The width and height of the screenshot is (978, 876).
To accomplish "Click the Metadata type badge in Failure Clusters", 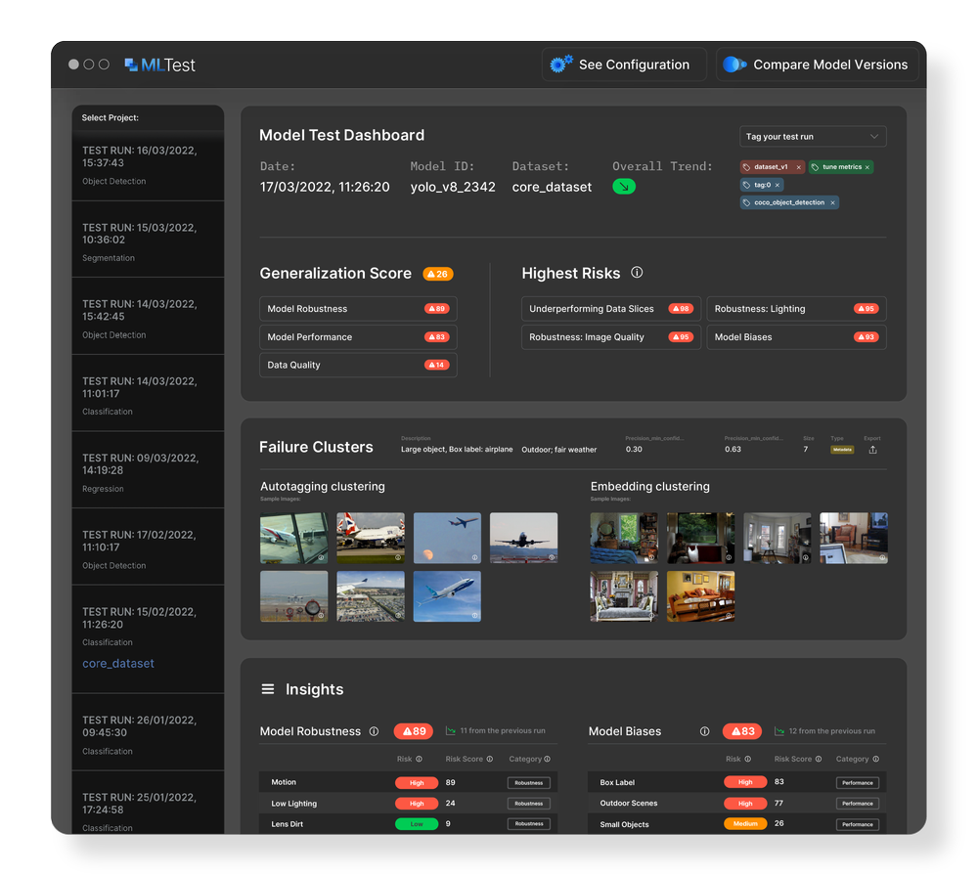I will pos(842,448).
